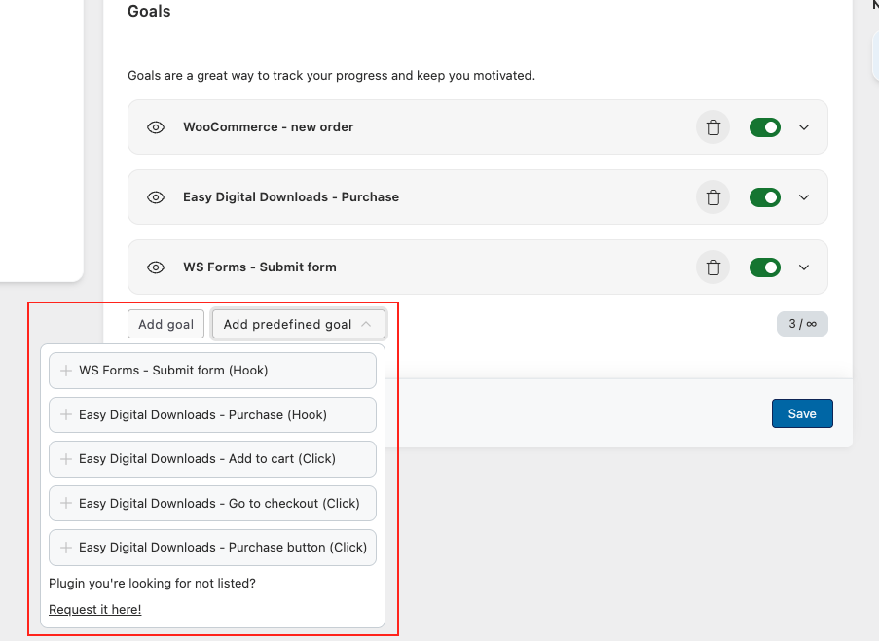Click the WooCommerce - new order title
Screen dimensions: 879x641
pyautogui.click(x=268, y=127)
